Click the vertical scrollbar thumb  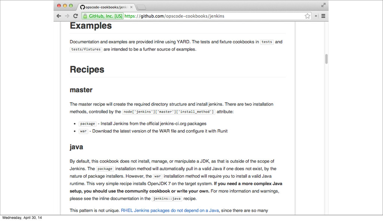[326, 59]
